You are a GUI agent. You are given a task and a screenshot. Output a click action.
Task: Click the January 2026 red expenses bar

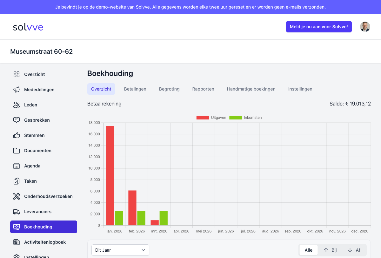coord(110,175)
